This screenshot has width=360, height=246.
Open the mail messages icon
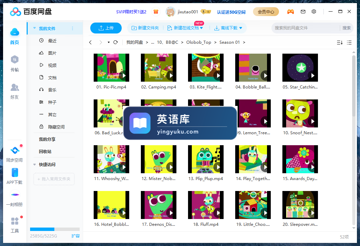pyautogui.click(x=303, y=12)
